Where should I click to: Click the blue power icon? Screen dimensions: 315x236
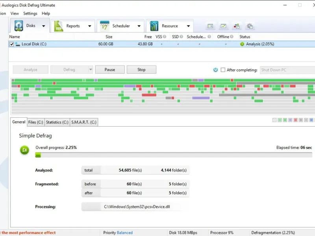(x=215, y=70)
